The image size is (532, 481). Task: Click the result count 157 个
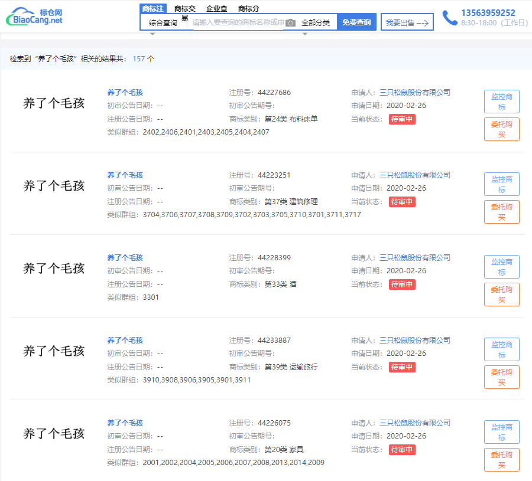(x=144, y=59)
